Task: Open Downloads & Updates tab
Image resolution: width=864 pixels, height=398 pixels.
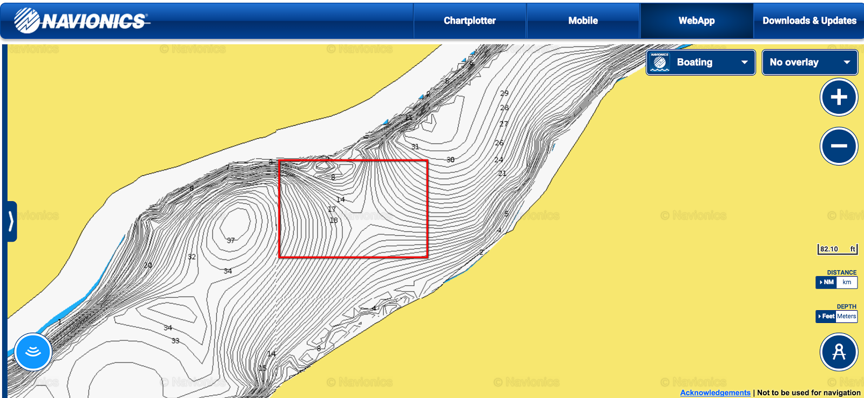Action: coord(809,20)
